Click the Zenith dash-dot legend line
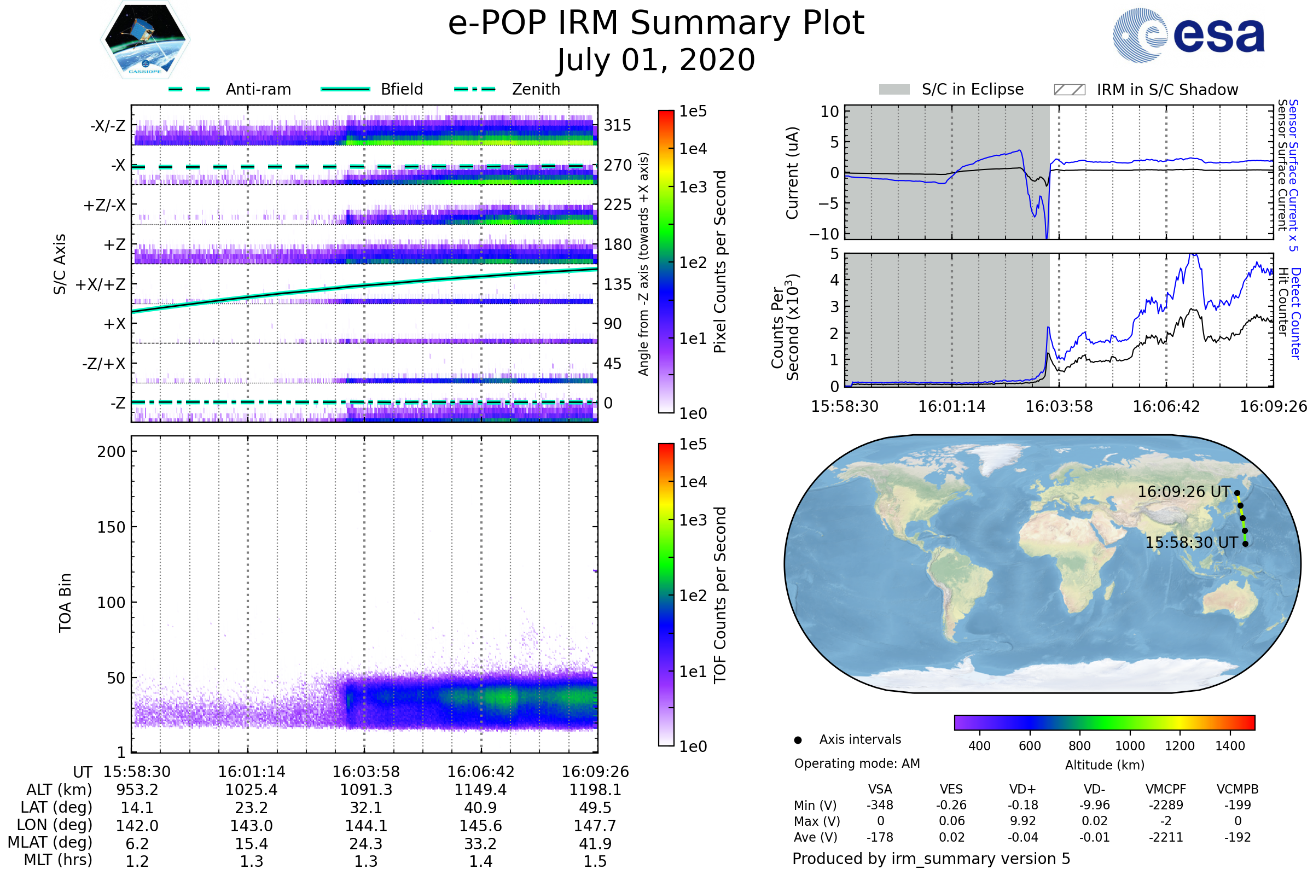Viewport: 1313px width, 875px height. point(474,89)
